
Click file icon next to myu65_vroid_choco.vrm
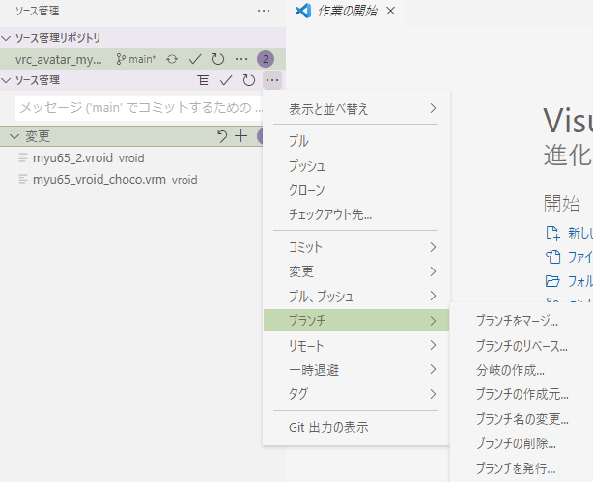23,179
